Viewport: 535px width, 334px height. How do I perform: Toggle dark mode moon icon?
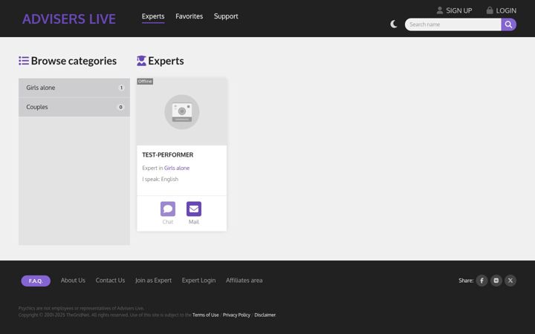point(394,24)
